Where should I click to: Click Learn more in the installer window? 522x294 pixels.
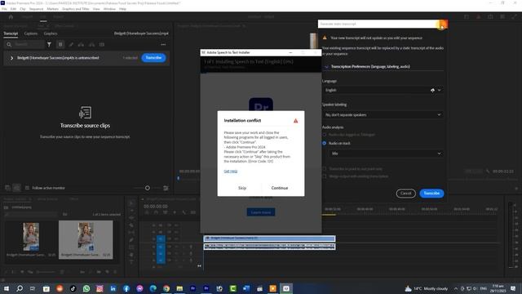(261, 212)
